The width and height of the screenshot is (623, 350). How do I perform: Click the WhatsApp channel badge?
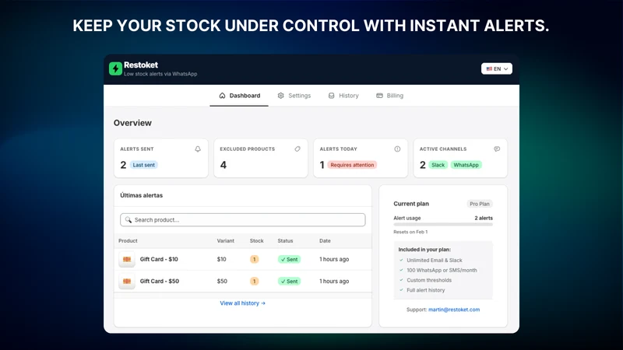[x=466, y=165]
